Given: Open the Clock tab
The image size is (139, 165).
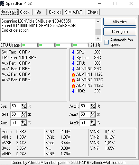Looking at the screenshot, I should point(25,12).
